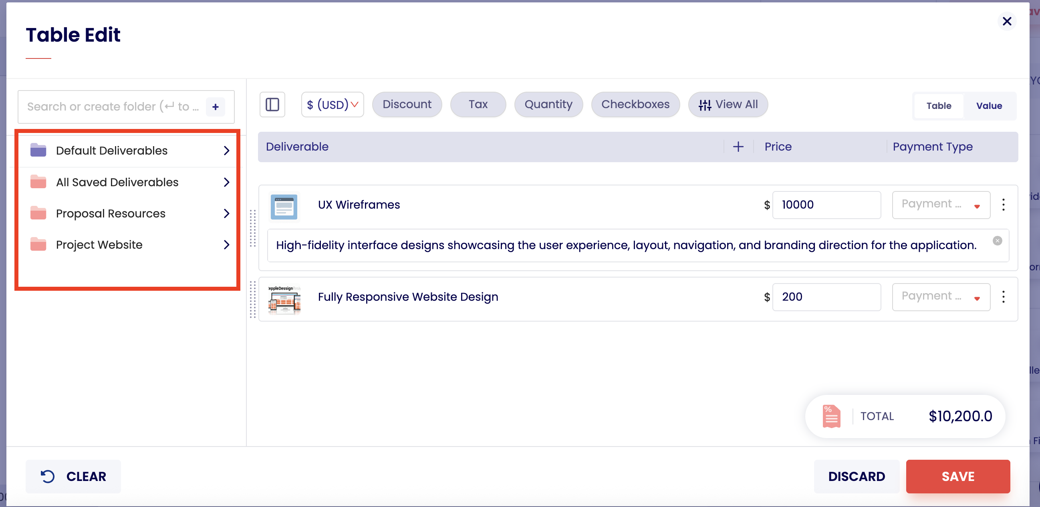
Task: Click the Default Deliverables folder icon
Action: point(38,150)
